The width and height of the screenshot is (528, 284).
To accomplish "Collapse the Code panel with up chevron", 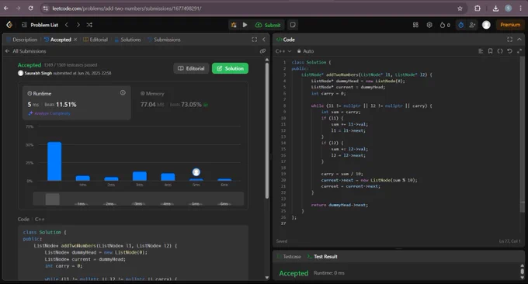I will coord(519,40).
